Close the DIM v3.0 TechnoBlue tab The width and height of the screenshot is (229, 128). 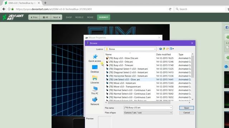coord(39,3)
